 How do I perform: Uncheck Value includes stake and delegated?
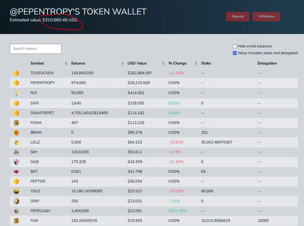(x=235, y=53)
